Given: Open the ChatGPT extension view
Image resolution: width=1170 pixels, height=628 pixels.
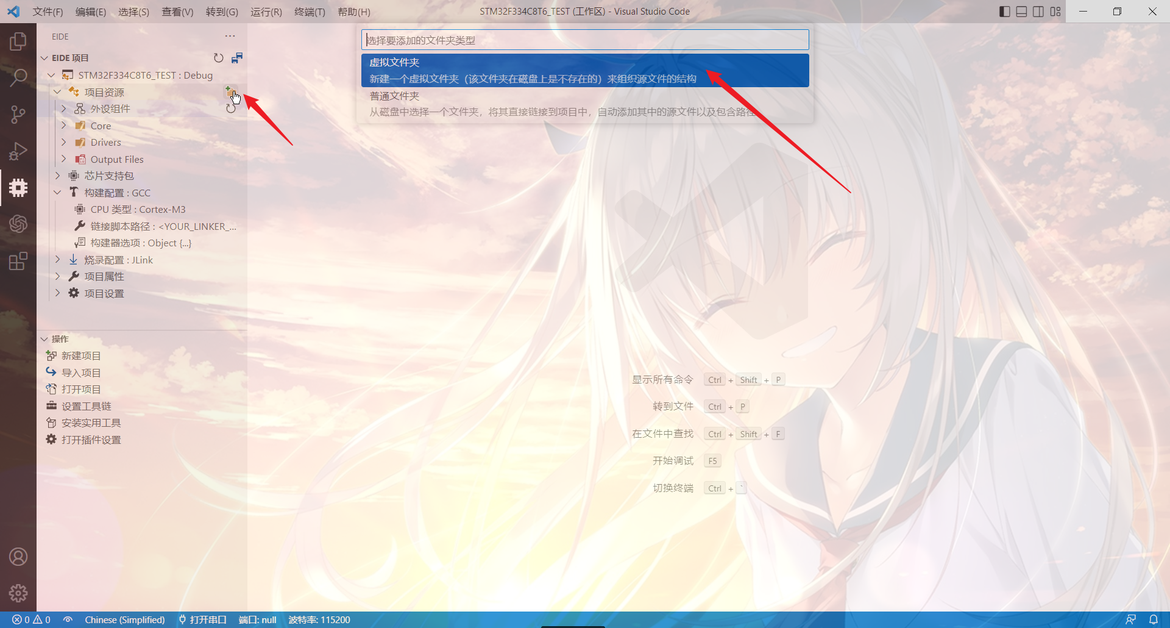Looking at the screenshot, I should coord(18,224).
